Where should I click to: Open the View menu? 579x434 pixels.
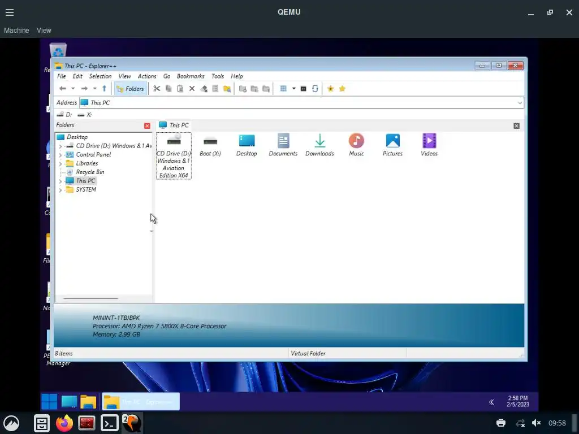[125, 76]
